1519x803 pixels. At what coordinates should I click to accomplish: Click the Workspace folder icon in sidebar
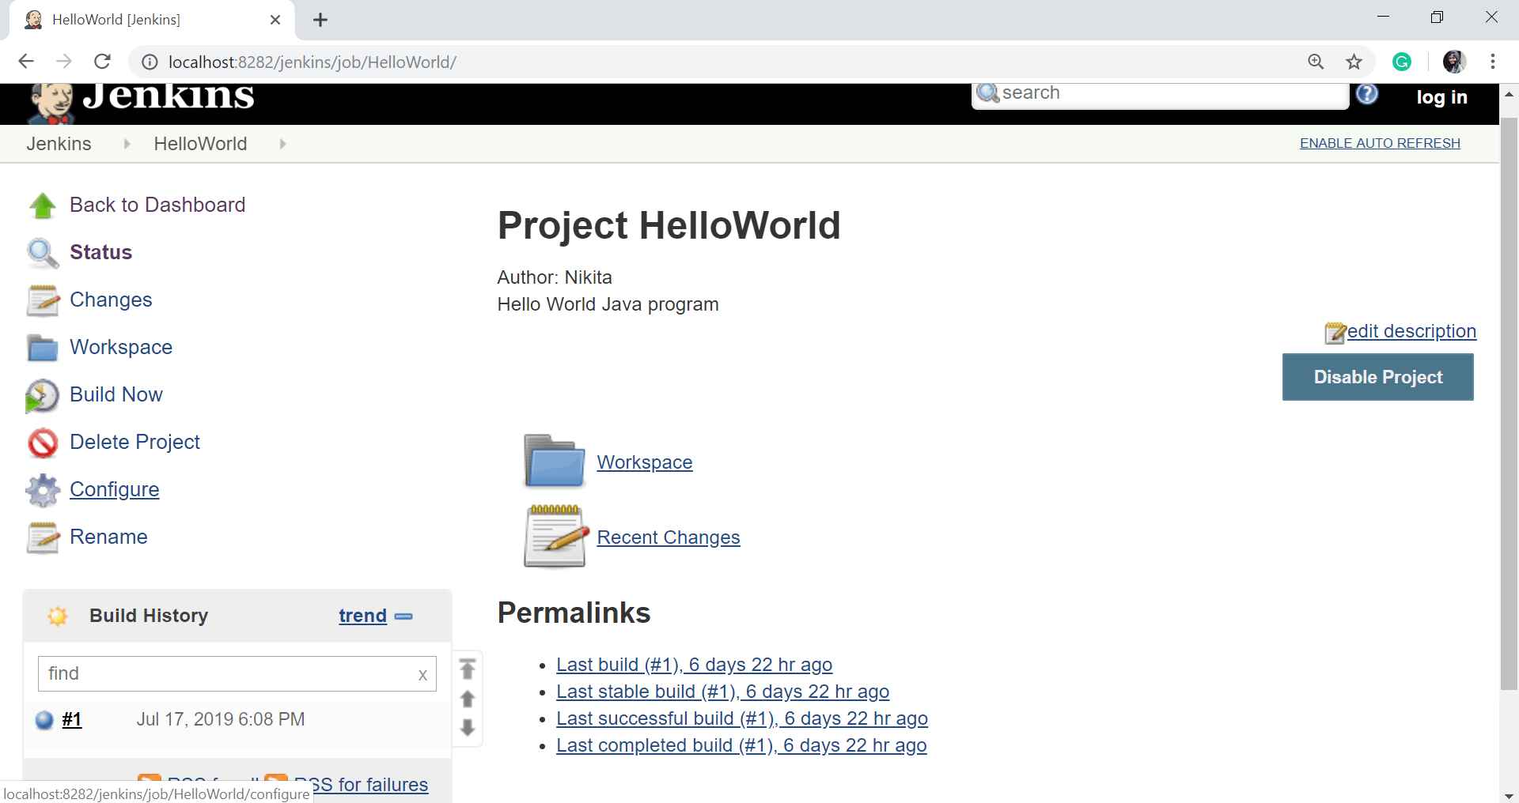coord(43,348)
